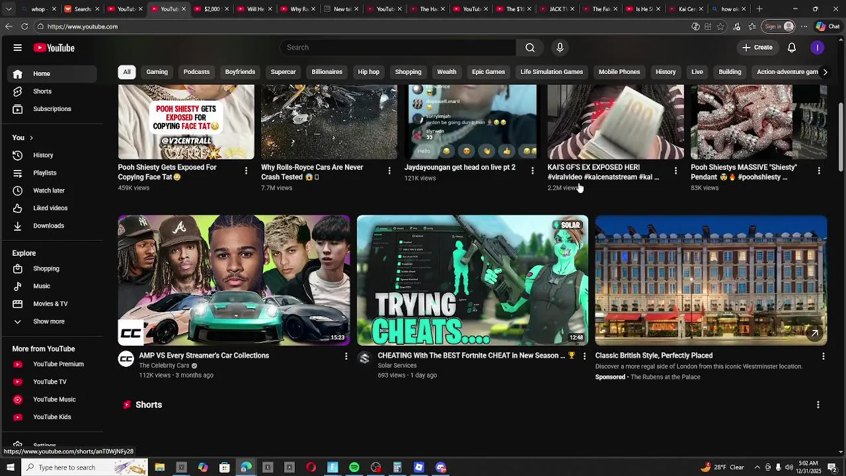Reload the page with browser refresh
Viewport: 846px width, 476px height.
24,26
